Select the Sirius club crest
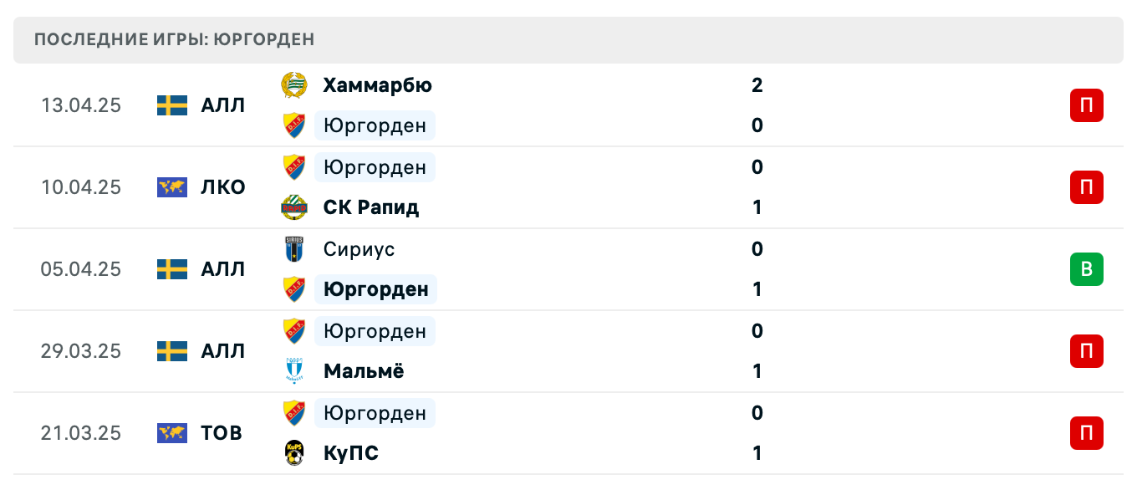This screenshot has width=1137, height=490. coord(294,249)
